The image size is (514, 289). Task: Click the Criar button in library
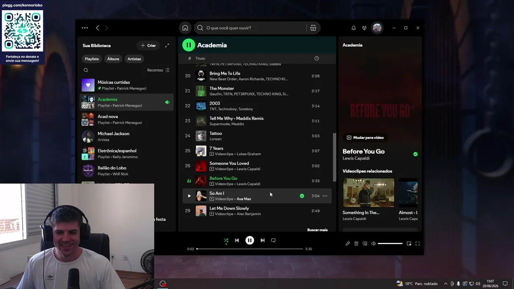click(x=148, y=45)
